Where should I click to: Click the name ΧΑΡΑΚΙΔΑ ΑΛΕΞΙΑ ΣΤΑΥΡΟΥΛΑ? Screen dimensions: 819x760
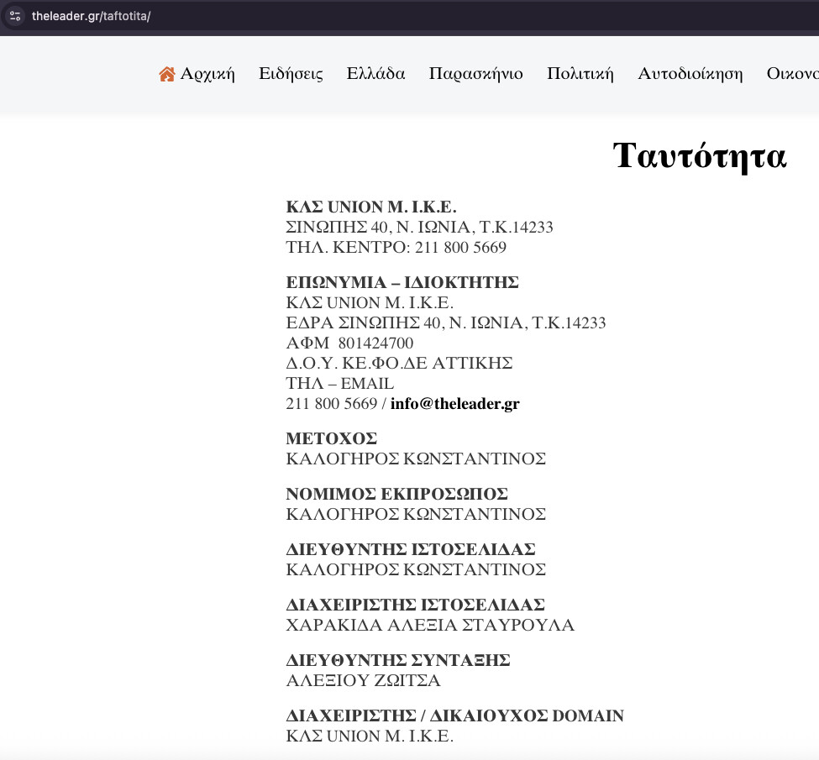430,626
